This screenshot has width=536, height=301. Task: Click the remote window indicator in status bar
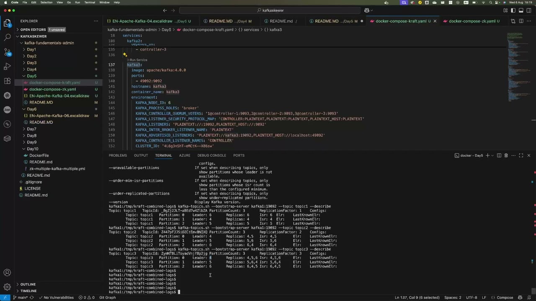tap(5, 298)
